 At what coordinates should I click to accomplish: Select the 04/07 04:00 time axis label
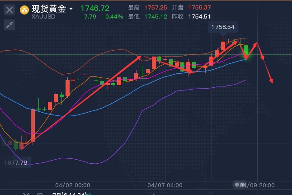click(x=165, y=185)
